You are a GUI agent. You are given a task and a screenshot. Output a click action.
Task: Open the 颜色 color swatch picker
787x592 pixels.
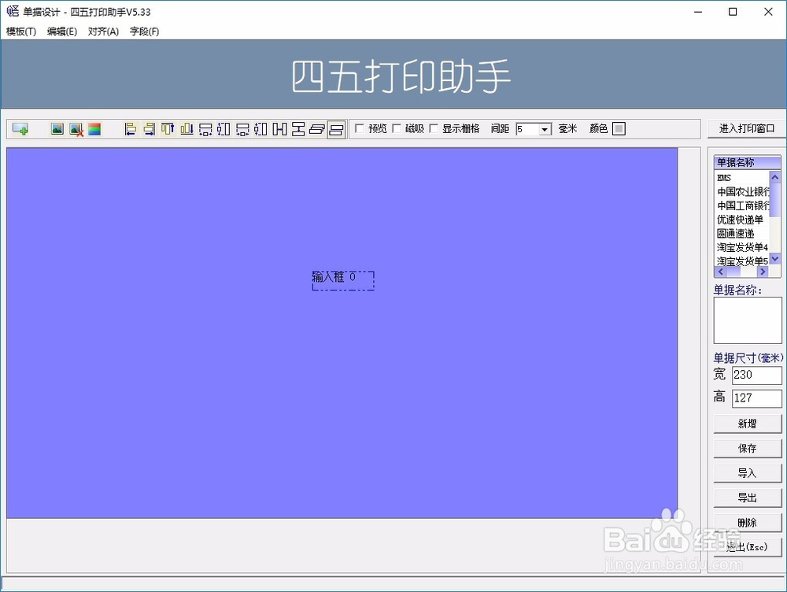[x=620, y=128]
